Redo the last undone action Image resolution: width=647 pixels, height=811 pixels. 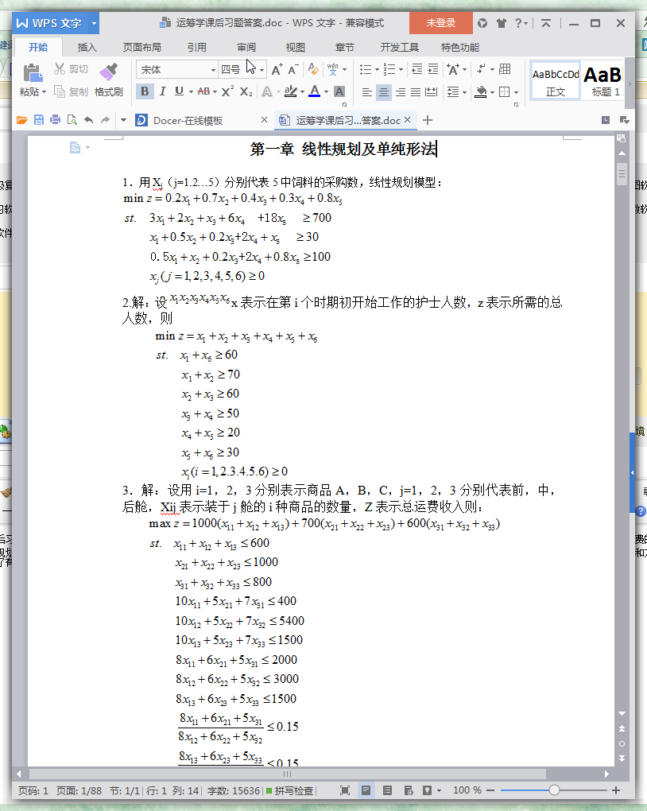coord(106,120)
